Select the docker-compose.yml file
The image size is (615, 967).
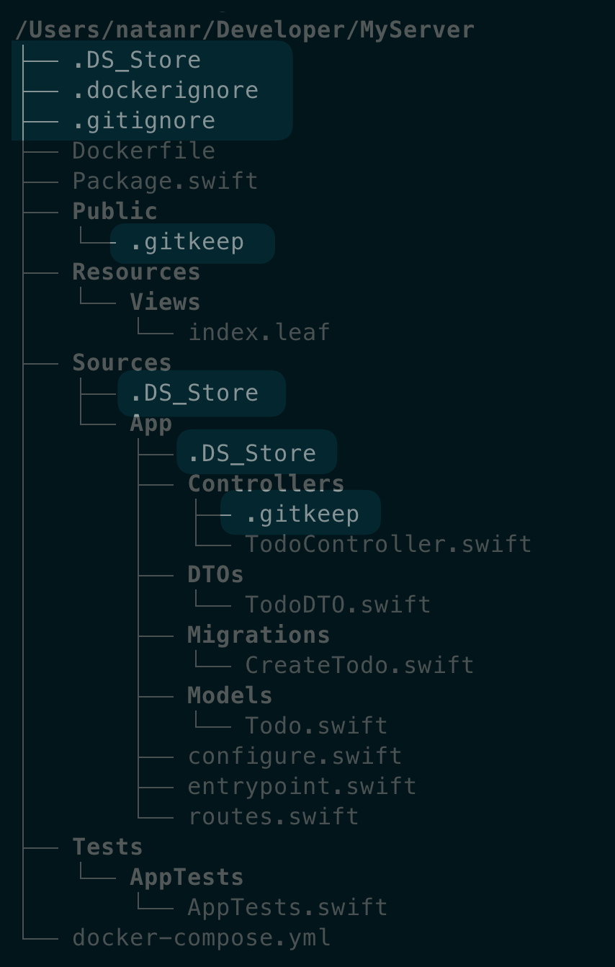tap(201, 938)
